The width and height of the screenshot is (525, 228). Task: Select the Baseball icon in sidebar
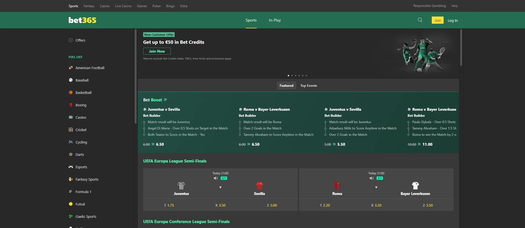point(71,80)
